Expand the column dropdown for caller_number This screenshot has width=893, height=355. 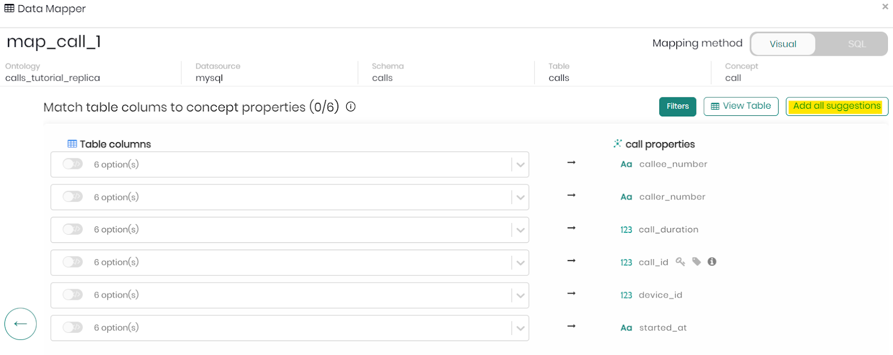pyautogui.click(x=520, y=197)
